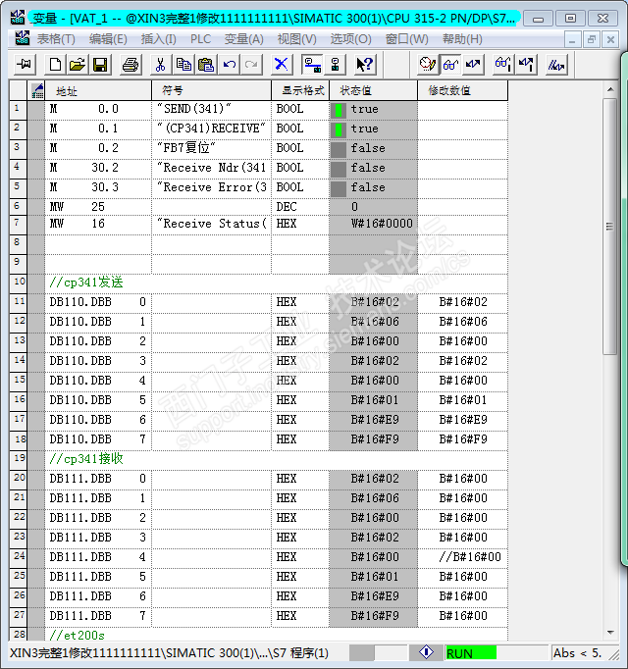
Task: Click the 符号 column header
Action: click(211, 91)
